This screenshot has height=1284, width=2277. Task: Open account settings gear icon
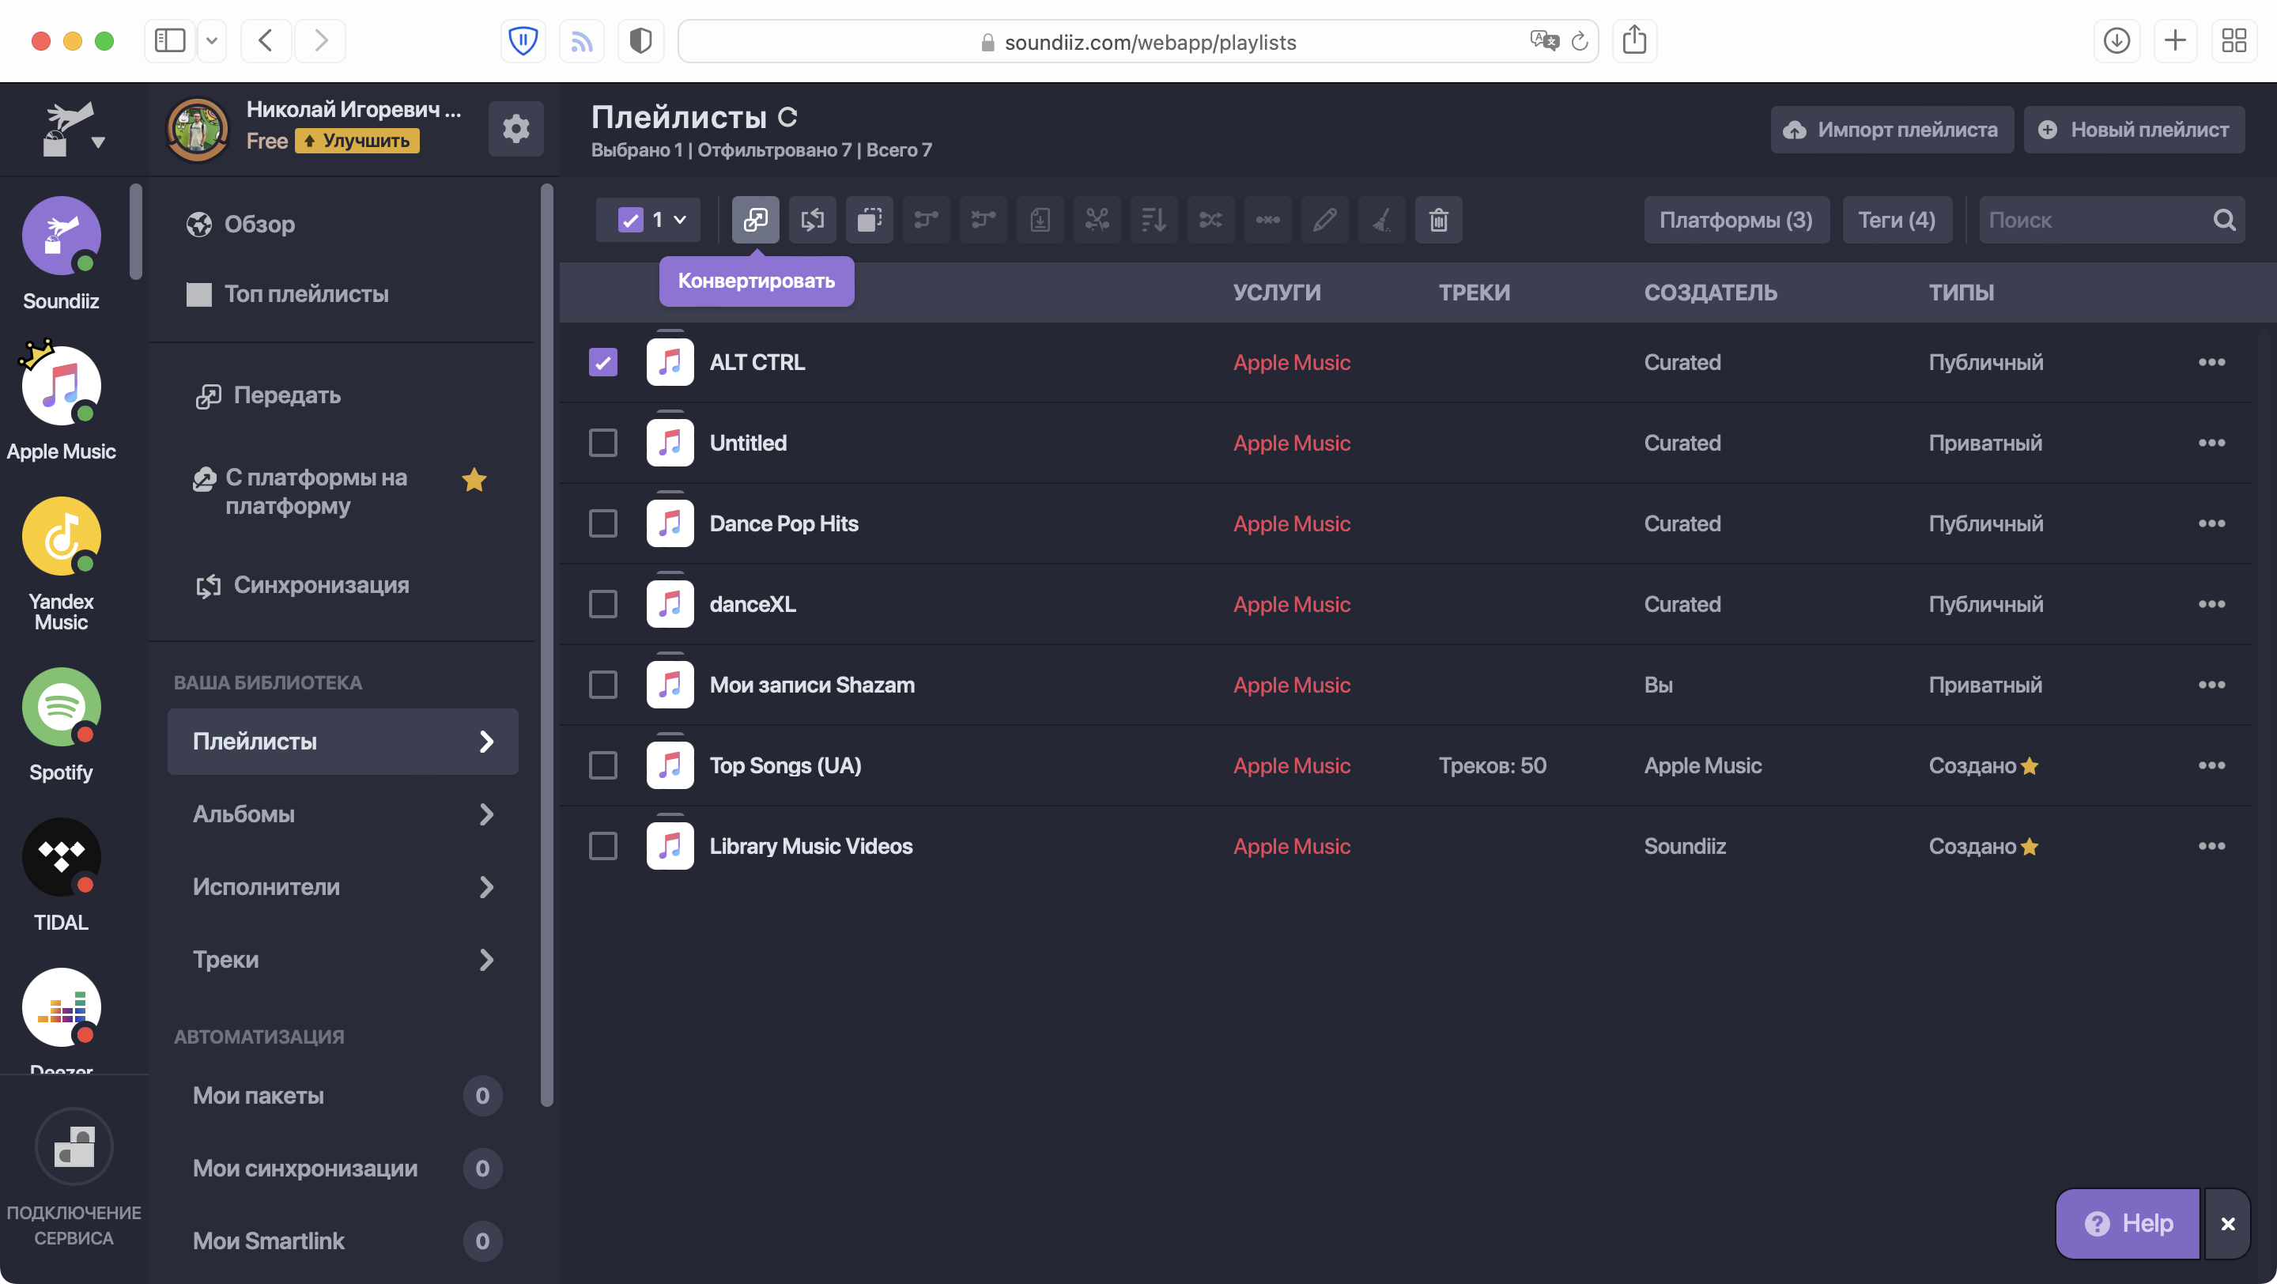[516, 129]
